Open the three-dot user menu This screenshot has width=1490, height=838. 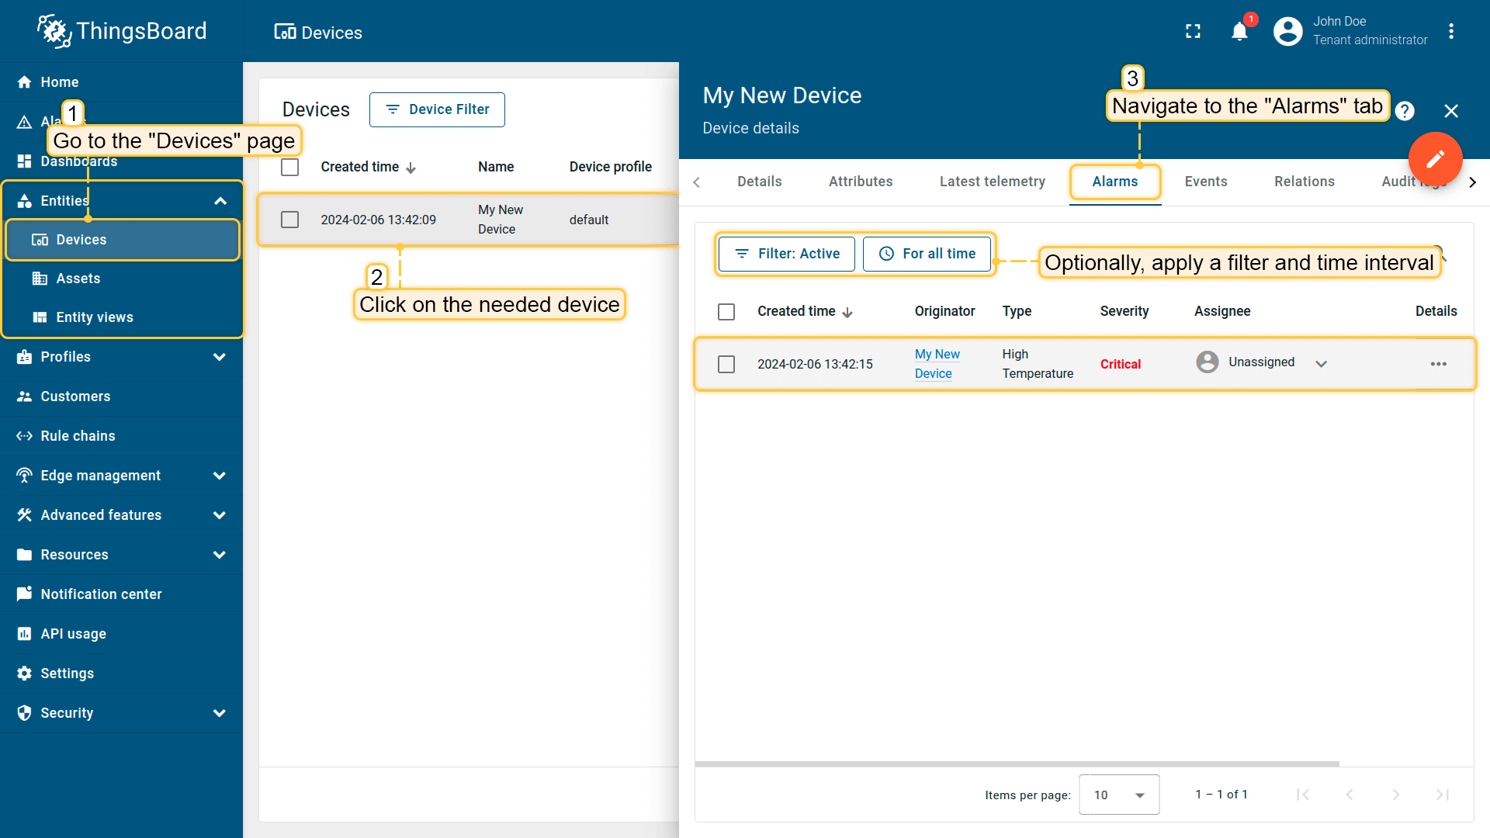tap(1451, 32)
